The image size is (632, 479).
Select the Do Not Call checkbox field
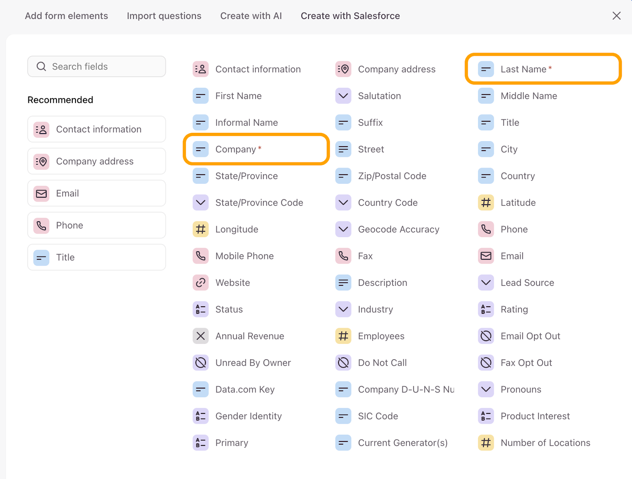(x=382, y=363)
